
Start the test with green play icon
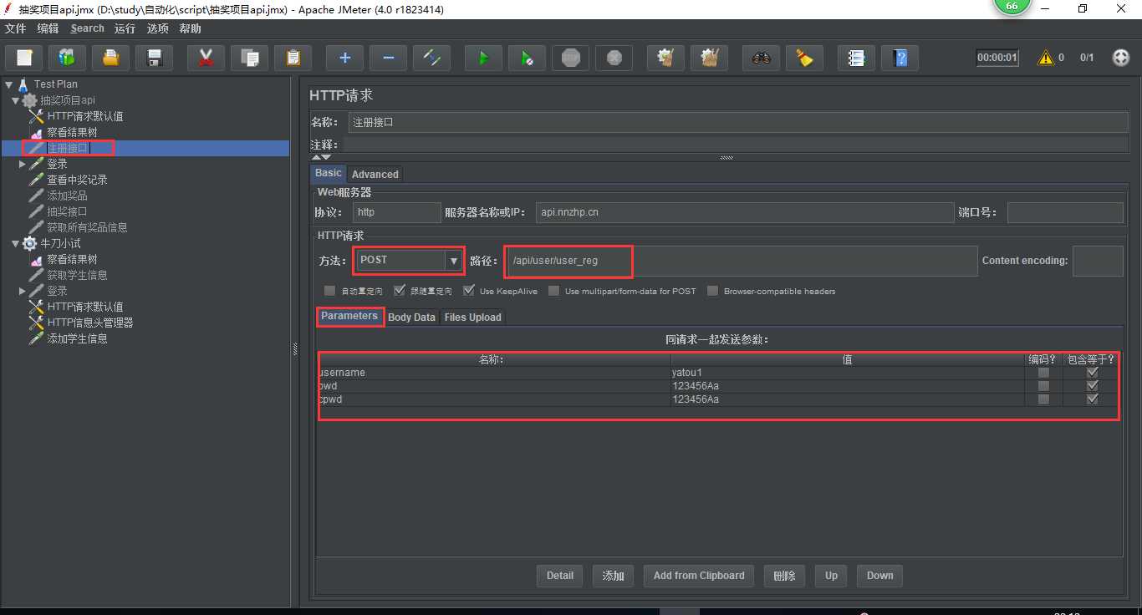click(483, 58)
